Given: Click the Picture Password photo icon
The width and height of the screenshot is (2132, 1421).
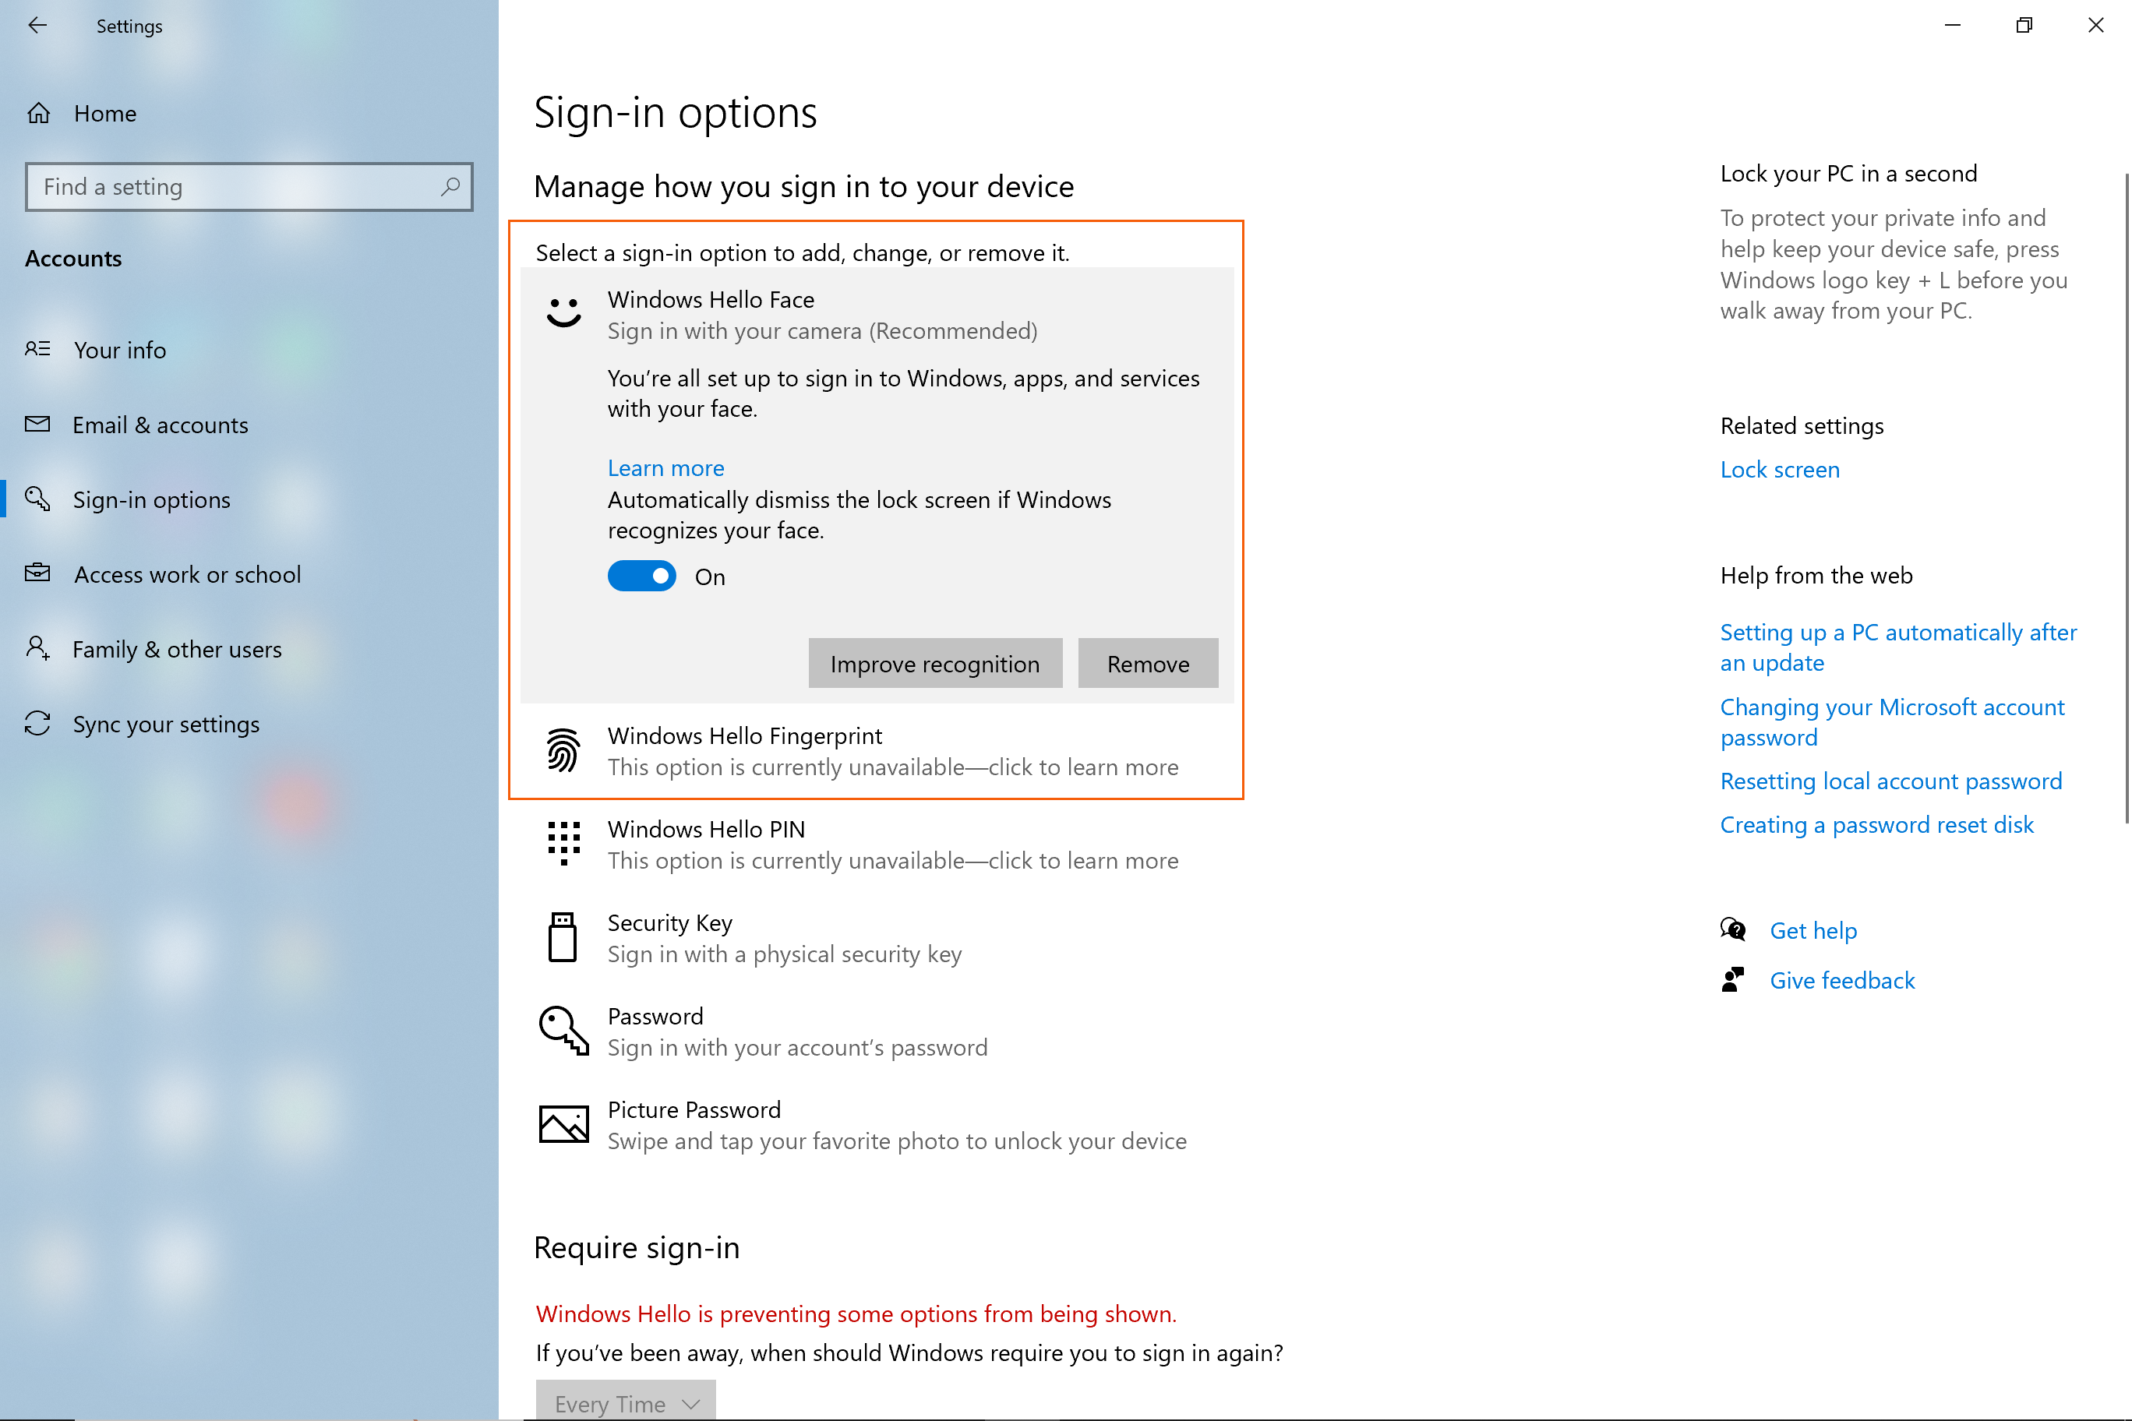Looking at the screenshot, I should pos(562,1123).
